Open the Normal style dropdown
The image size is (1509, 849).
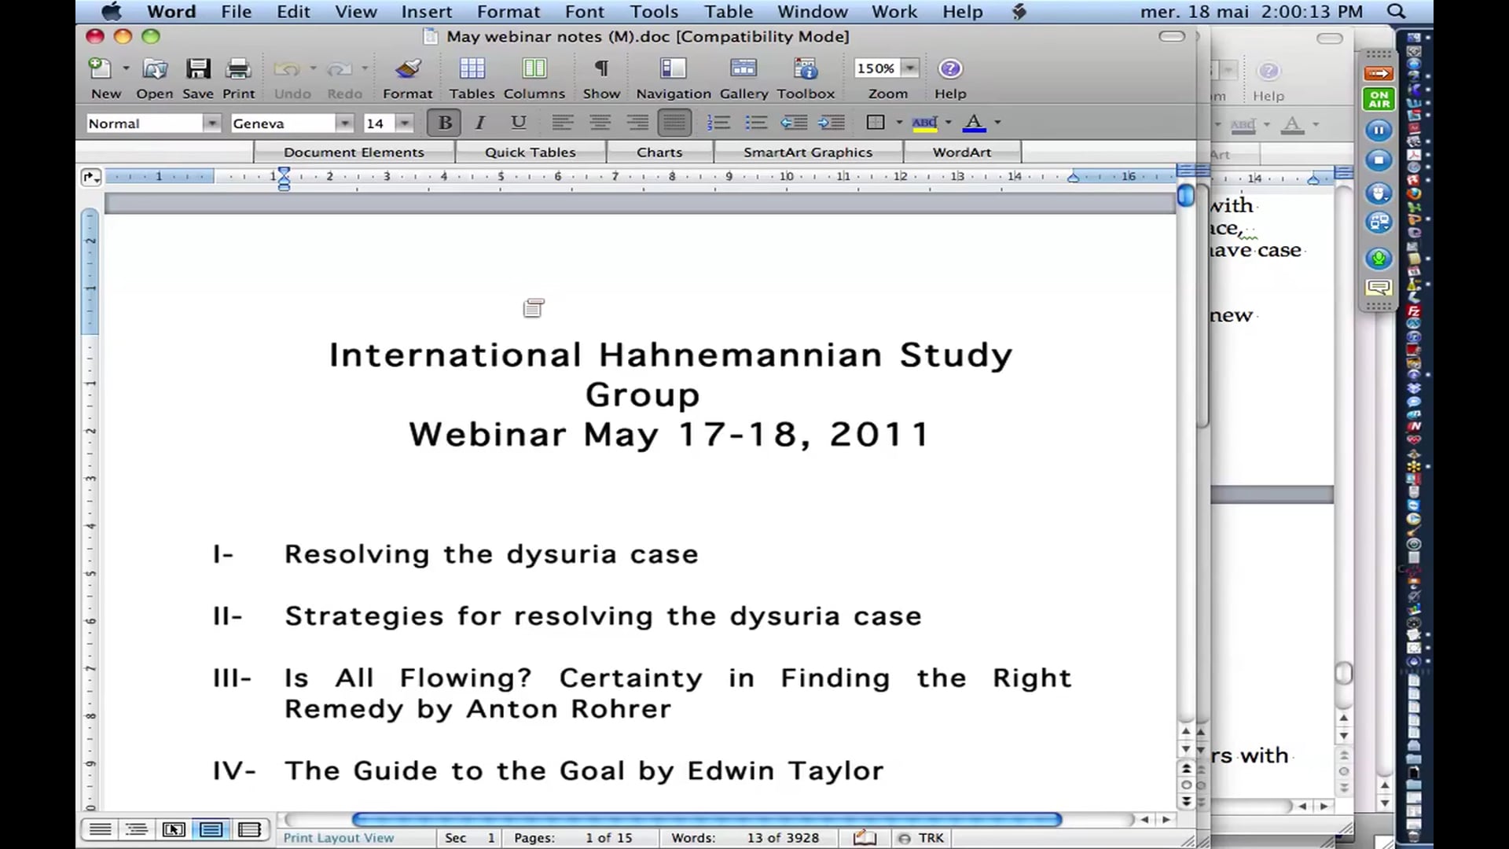pos(211,123)
